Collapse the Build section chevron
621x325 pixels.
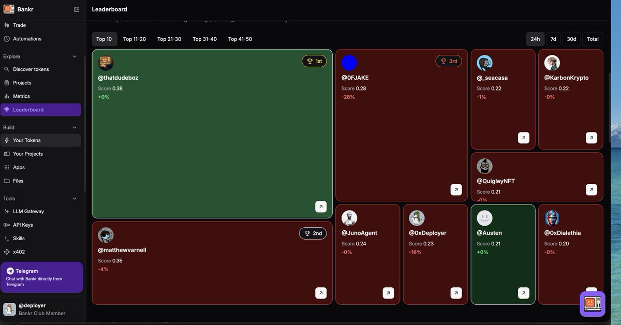click(75, 127)
